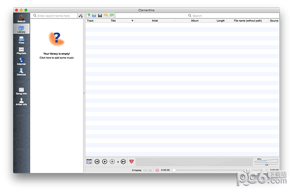Adjust the volume slider at 50%
The height and width of the screenshot is (192, 293).
(x=267, y=162)
